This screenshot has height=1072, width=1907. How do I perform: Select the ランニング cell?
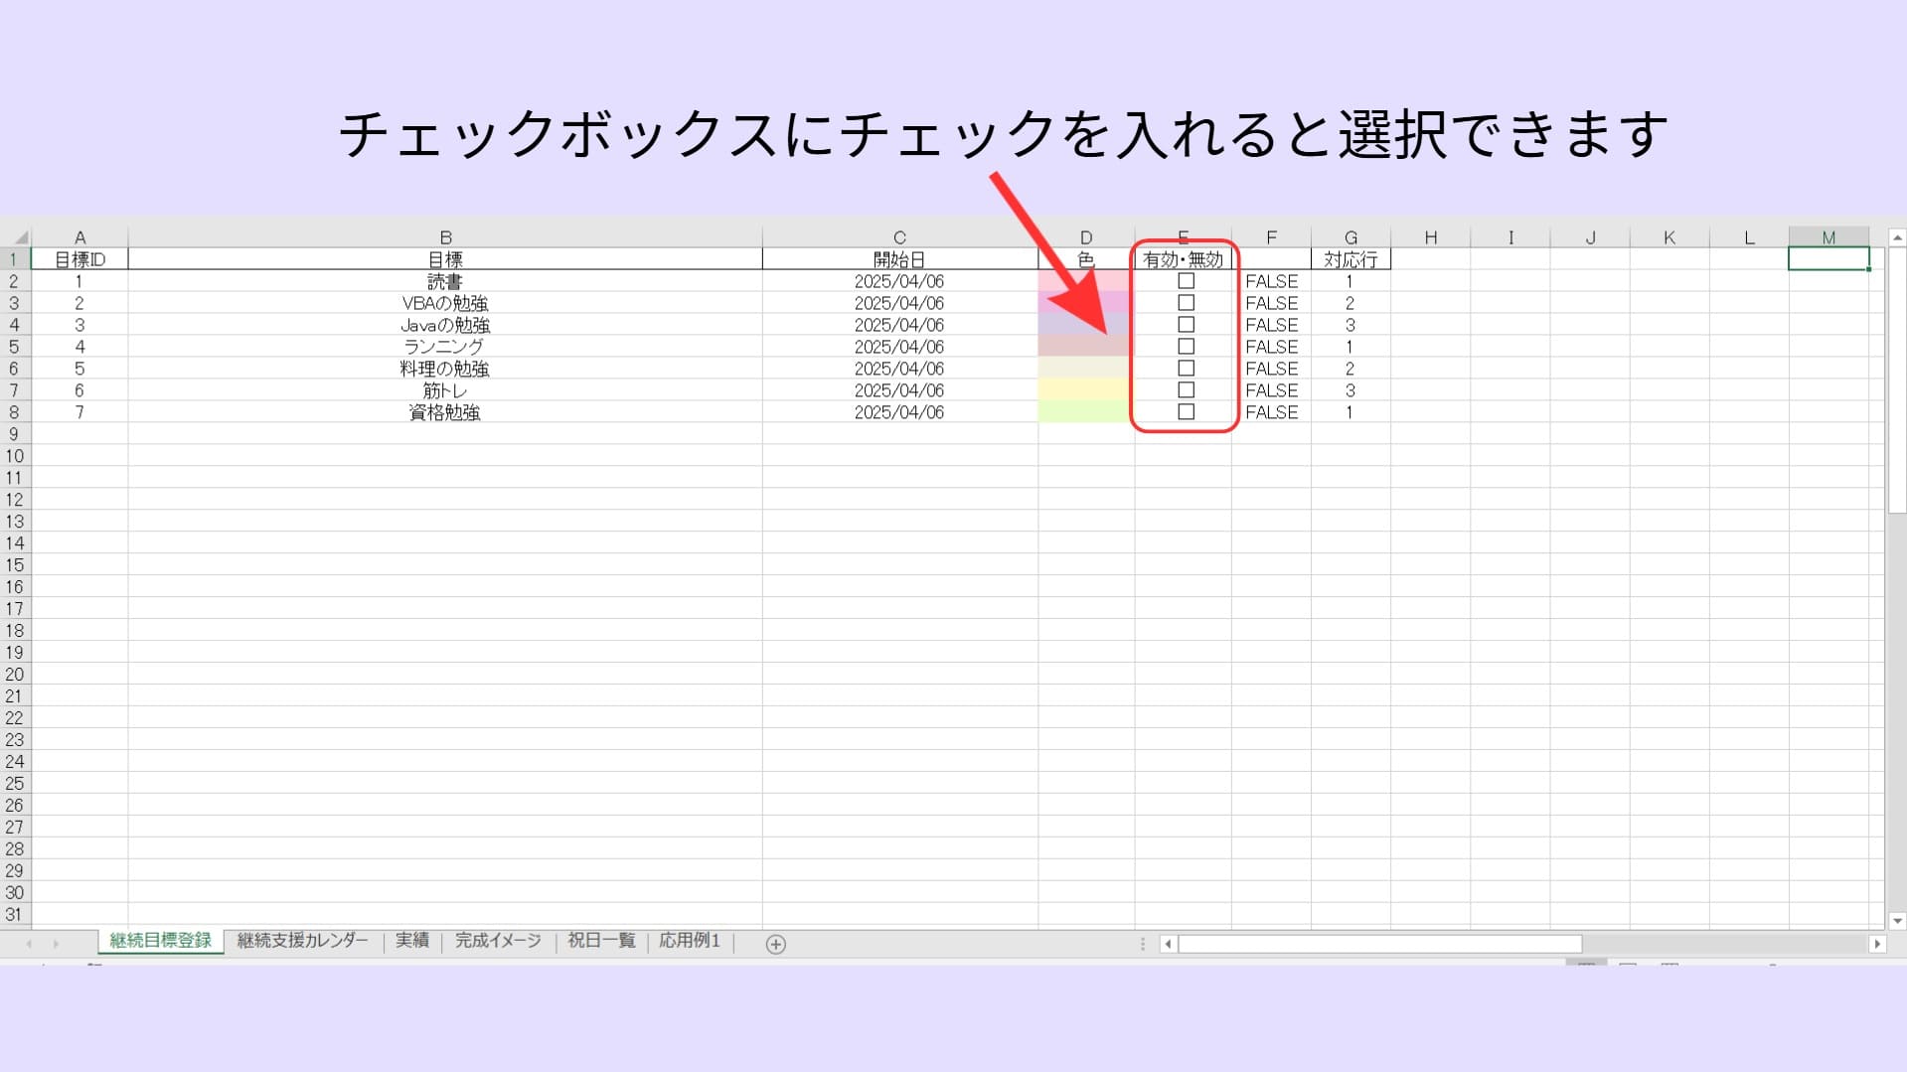pos(445,347)
